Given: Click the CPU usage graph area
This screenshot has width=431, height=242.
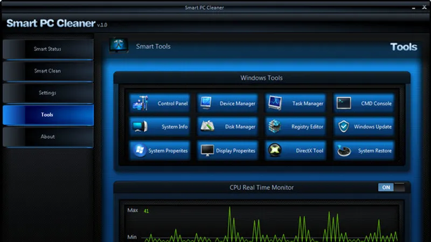Looking at the screenshot, I should [262, 223].
